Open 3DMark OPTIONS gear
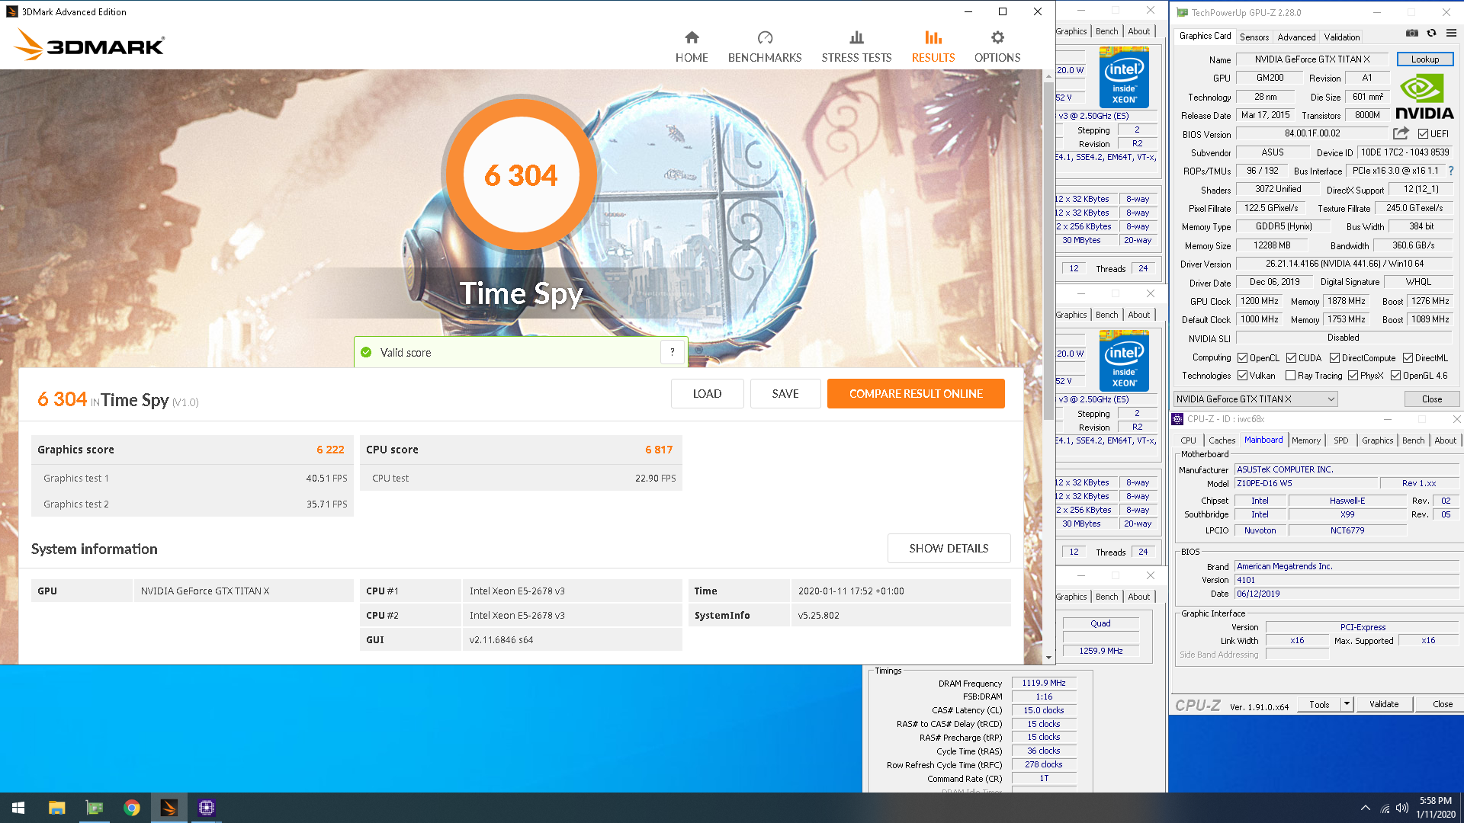 pos(997,47)
